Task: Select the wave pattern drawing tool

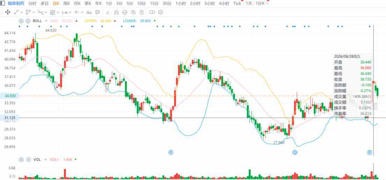Action: pyautogui.click(x=41, y=12)
